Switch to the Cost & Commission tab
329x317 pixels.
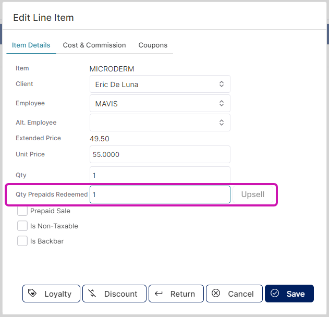pyautogui.click(x=94, y=45)
